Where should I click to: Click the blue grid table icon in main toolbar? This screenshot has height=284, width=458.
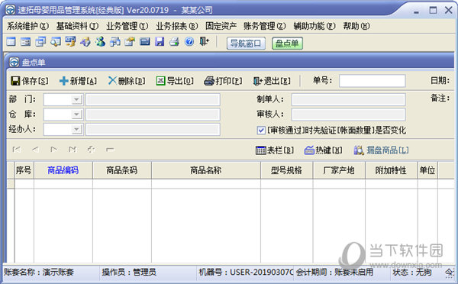click(11, 42)
